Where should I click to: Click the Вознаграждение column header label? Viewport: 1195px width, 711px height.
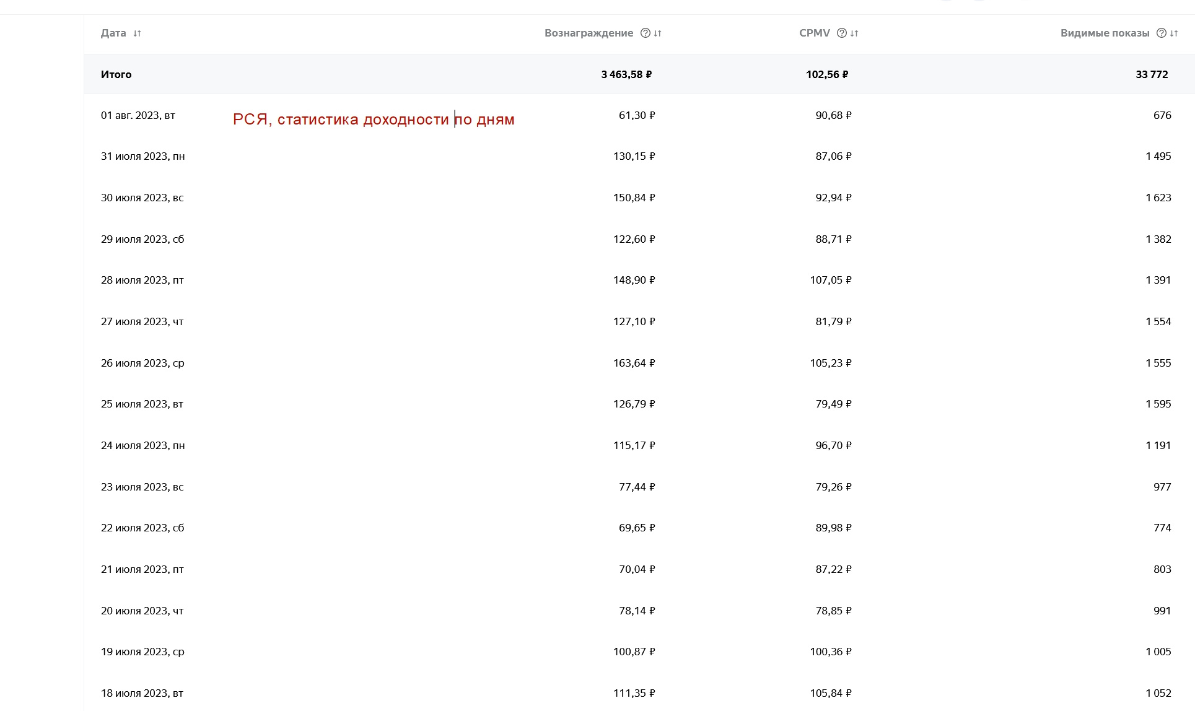589,33
